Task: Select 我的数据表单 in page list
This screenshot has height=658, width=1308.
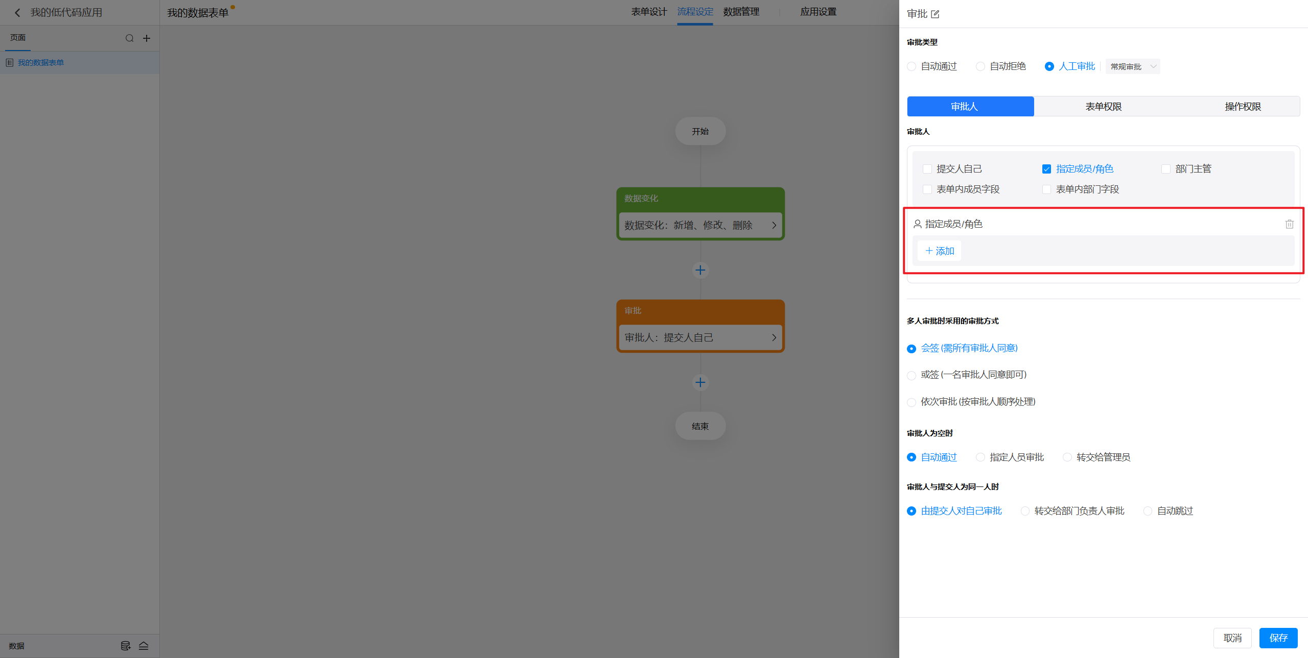Action: click(x=41, y=63)
